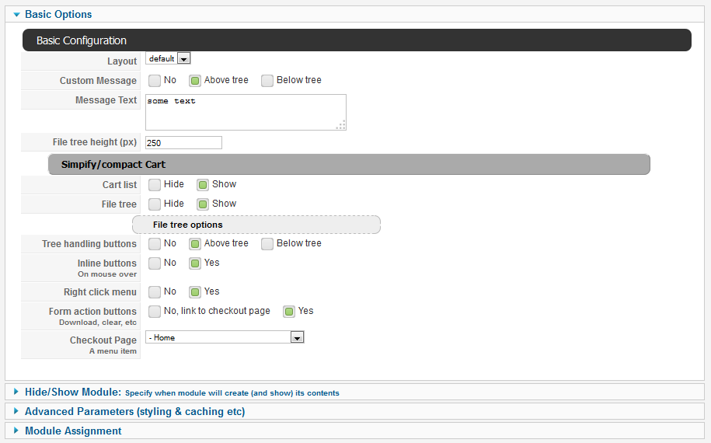The image size is (711, 443).
Task: Set Tree handling buttons to Below tree
Action: click(267, 244)
